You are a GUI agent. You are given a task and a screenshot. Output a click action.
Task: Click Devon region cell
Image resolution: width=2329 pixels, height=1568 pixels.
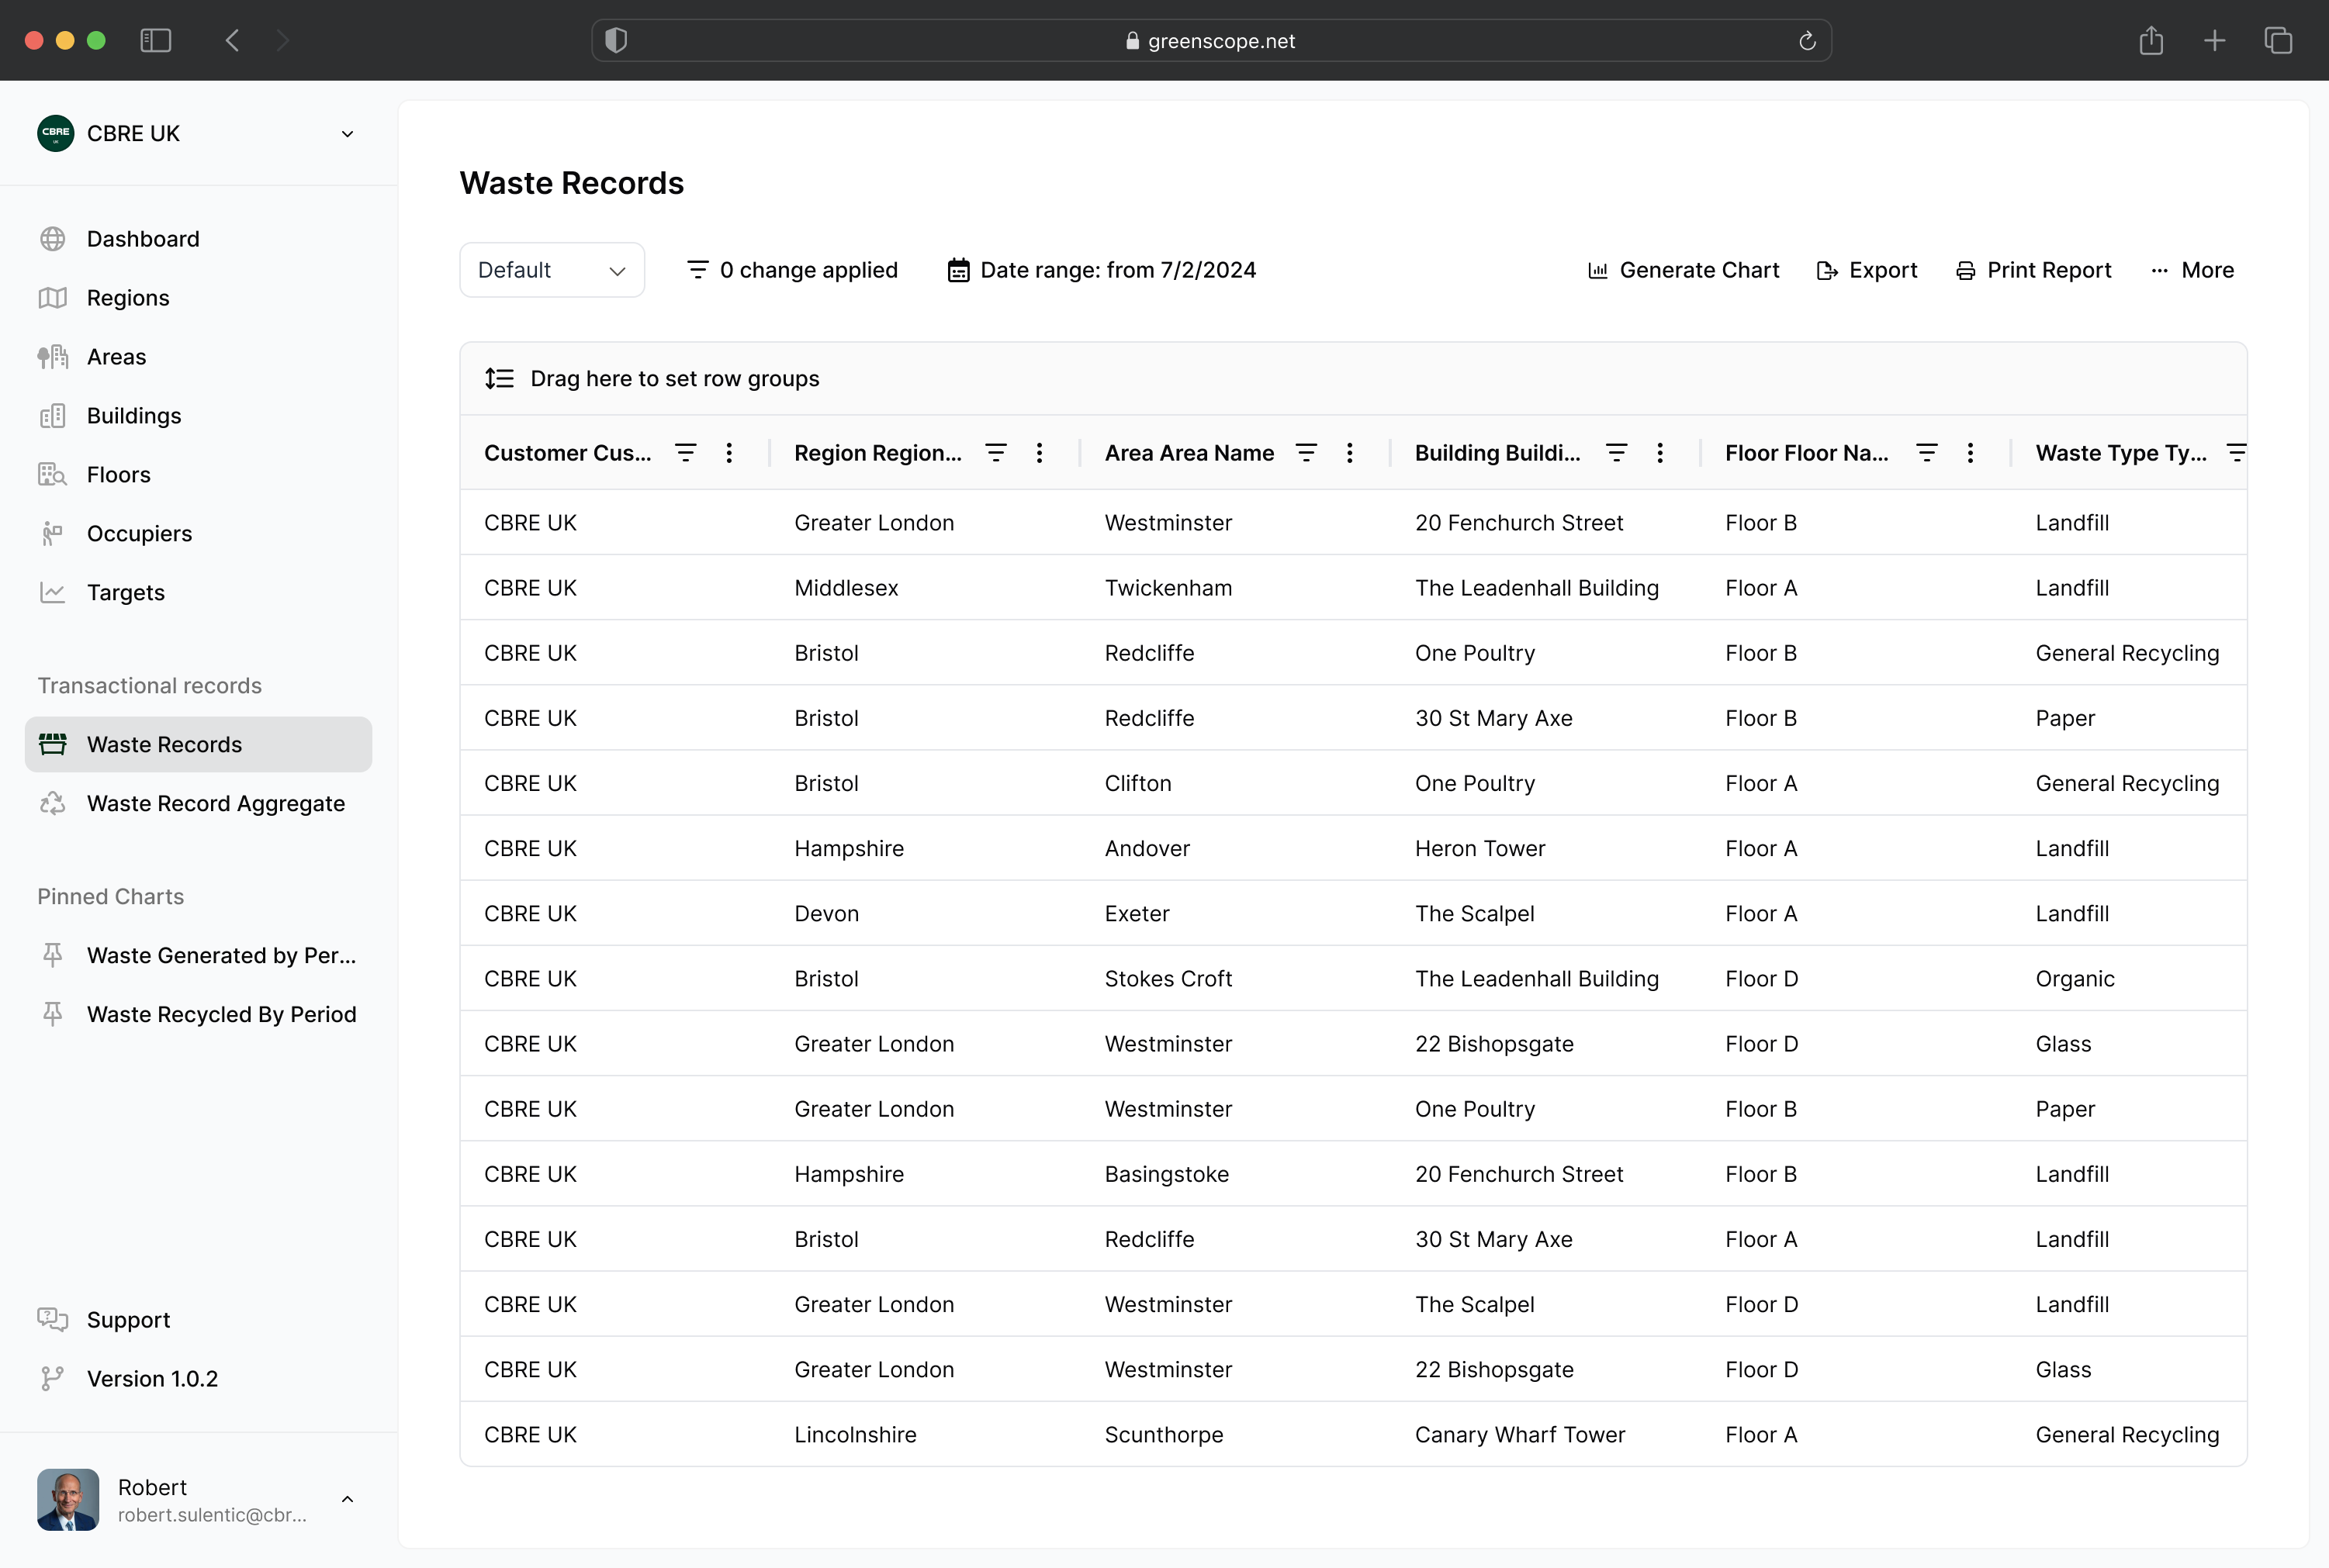(x=826, y=914)
